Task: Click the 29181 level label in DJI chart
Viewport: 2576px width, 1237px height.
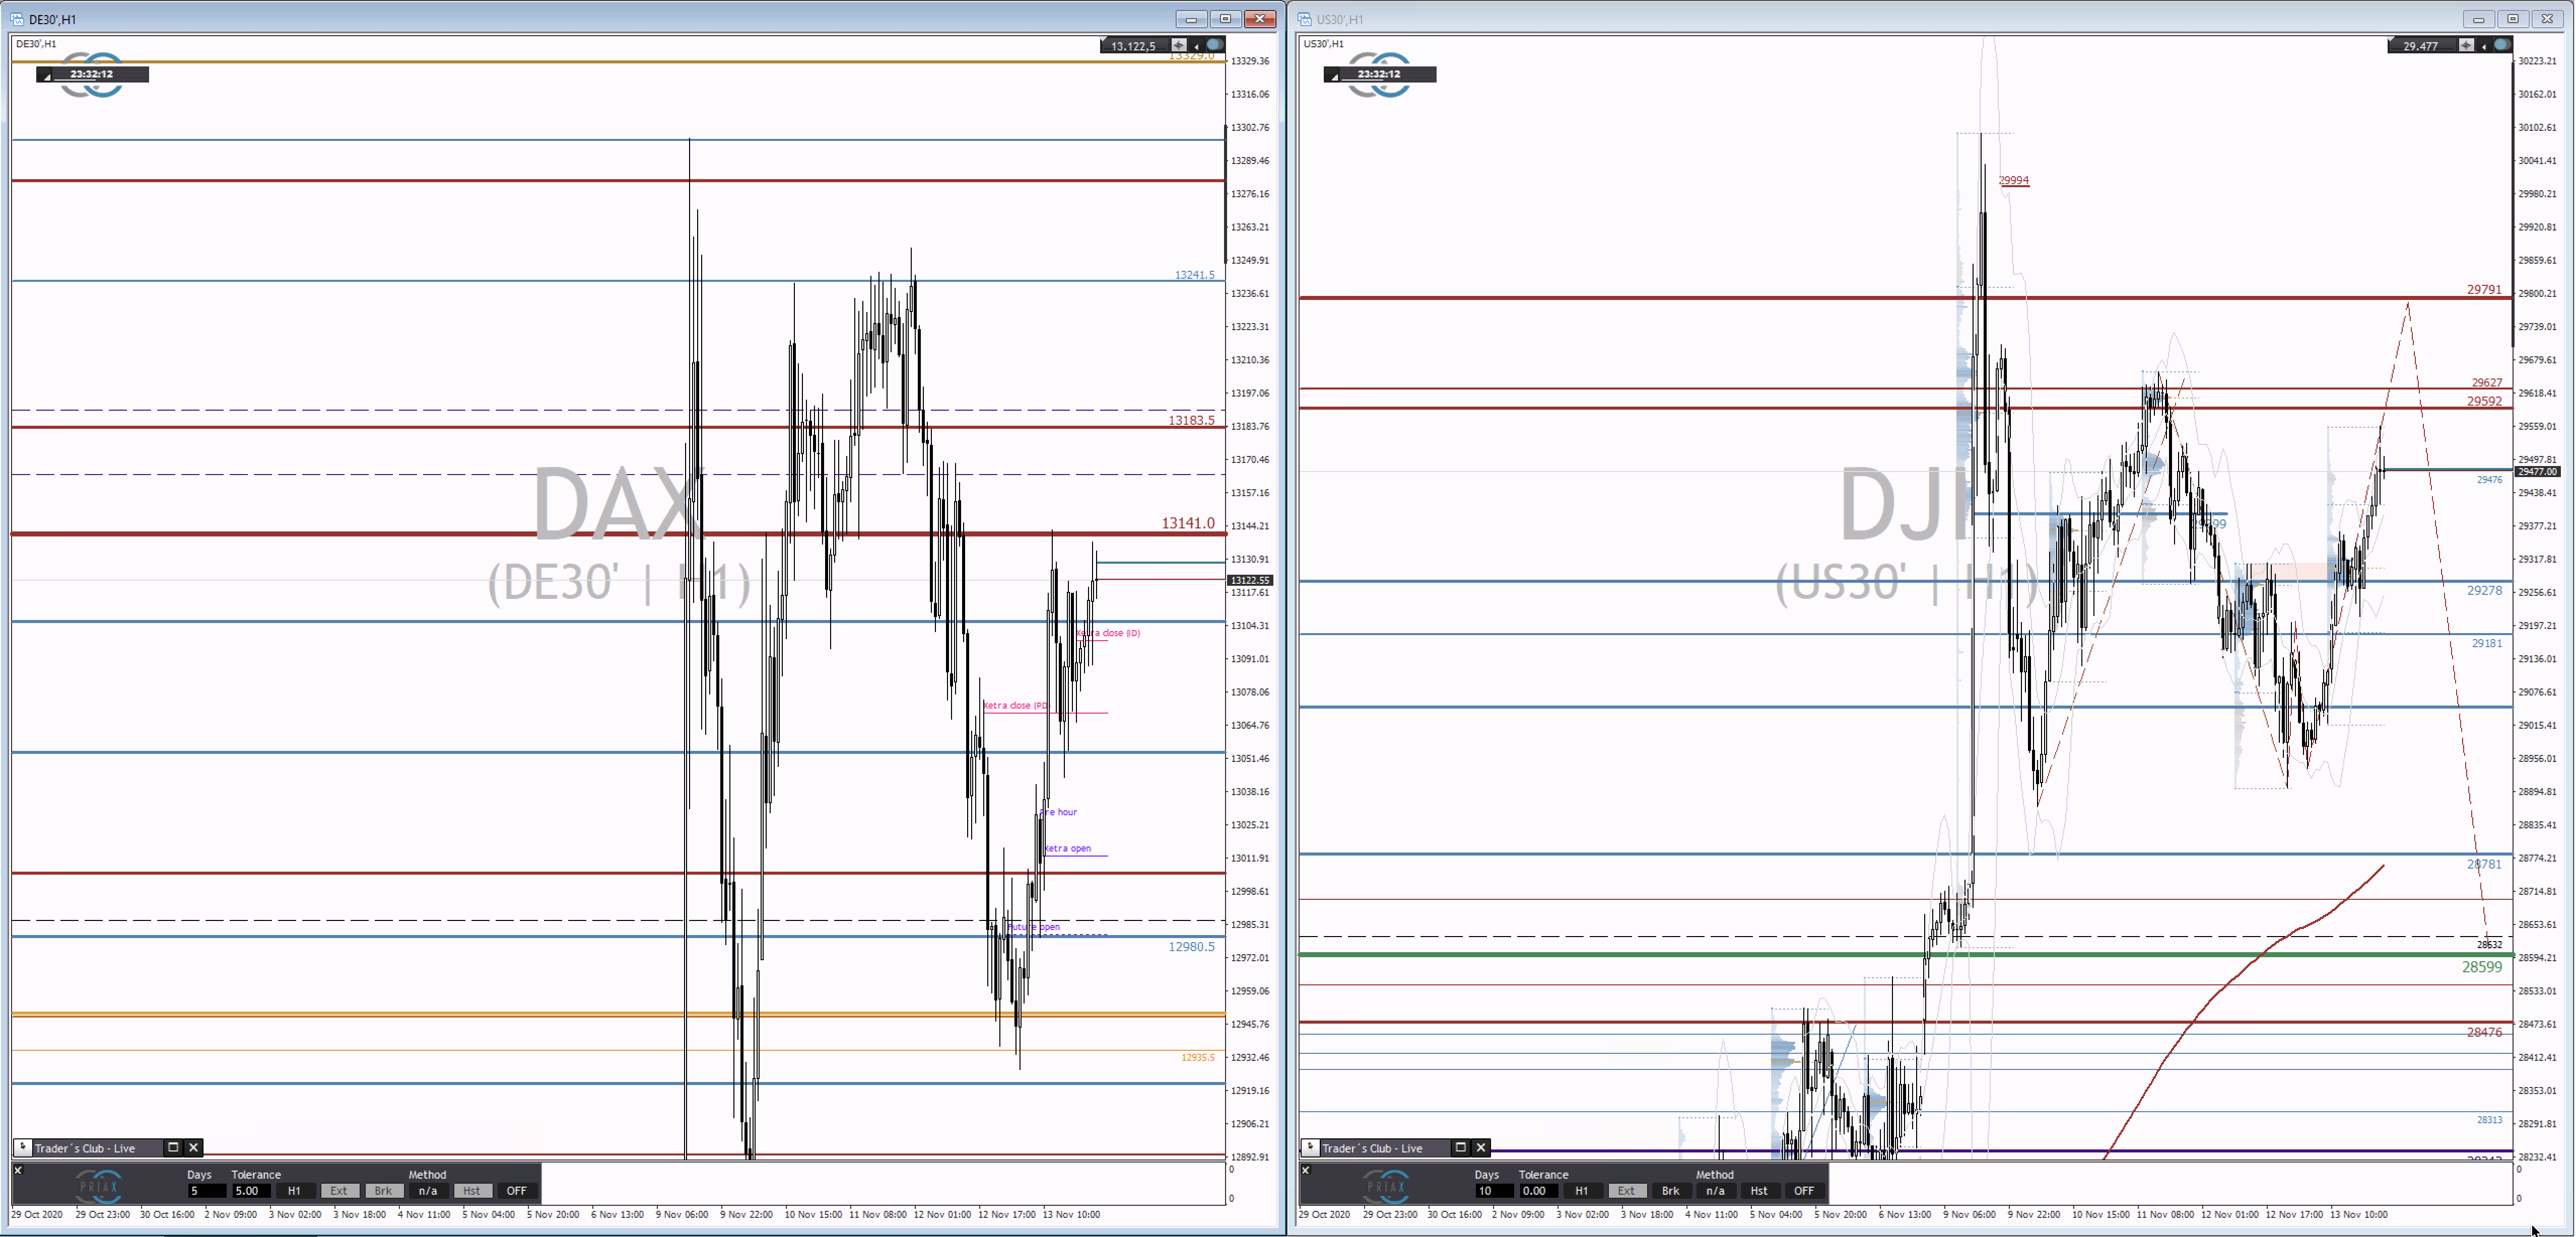Action: 2486,644
